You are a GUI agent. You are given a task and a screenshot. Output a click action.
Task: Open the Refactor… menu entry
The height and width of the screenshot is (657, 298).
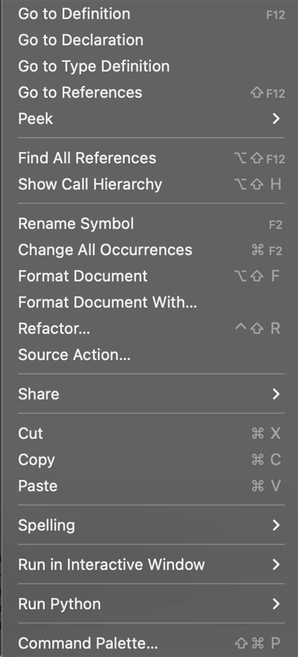[x=152, y=329]
